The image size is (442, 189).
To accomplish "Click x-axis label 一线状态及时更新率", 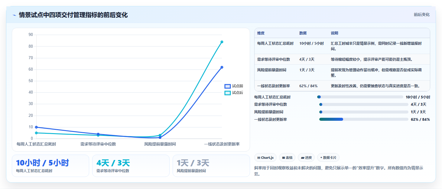I will coord(222,144).
